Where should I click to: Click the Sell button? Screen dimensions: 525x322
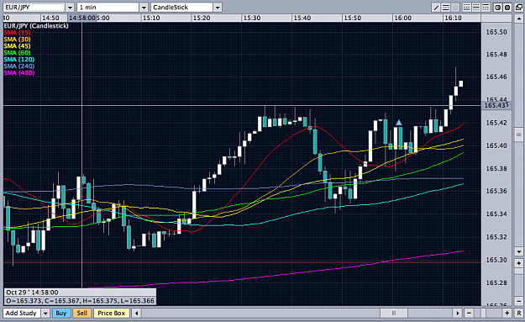pyautogui.click(x=82, y=313)
